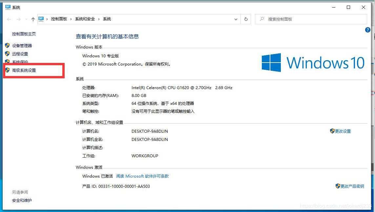Viewport: 375px width, 212px height.
Task: Click Windows 10 专业版 text
Action: click(x=100, y=56)
